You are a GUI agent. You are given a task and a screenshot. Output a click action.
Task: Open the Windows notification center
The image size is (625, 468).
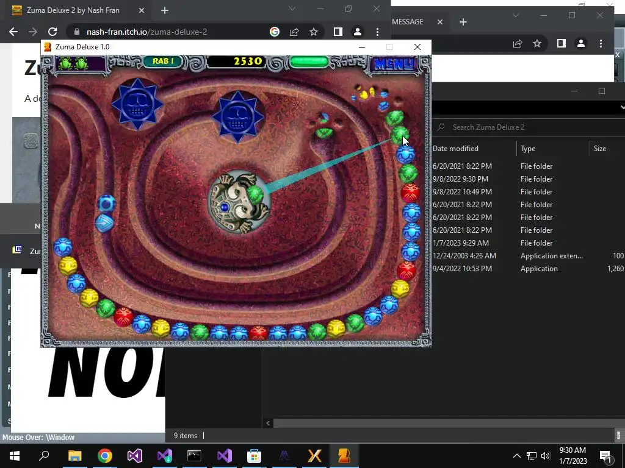606,456
